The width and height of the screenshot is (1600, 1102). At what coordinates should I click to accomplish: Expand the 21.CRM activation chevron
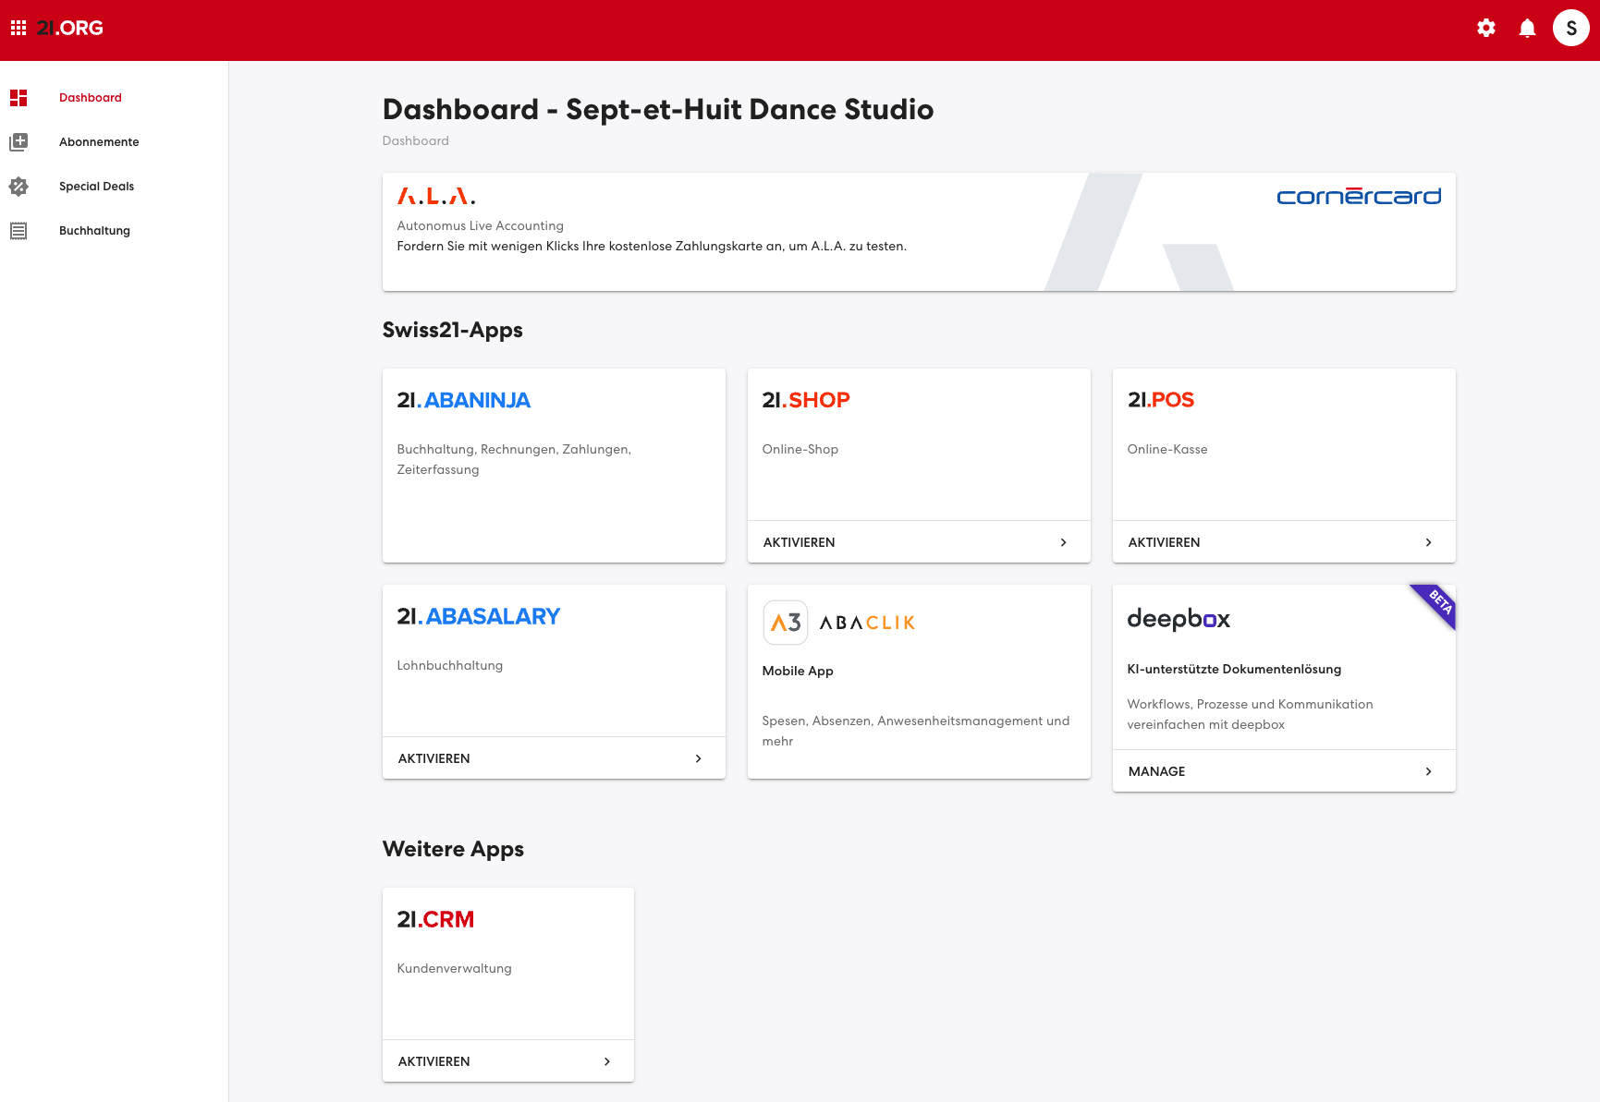[x=607, y=1060]
